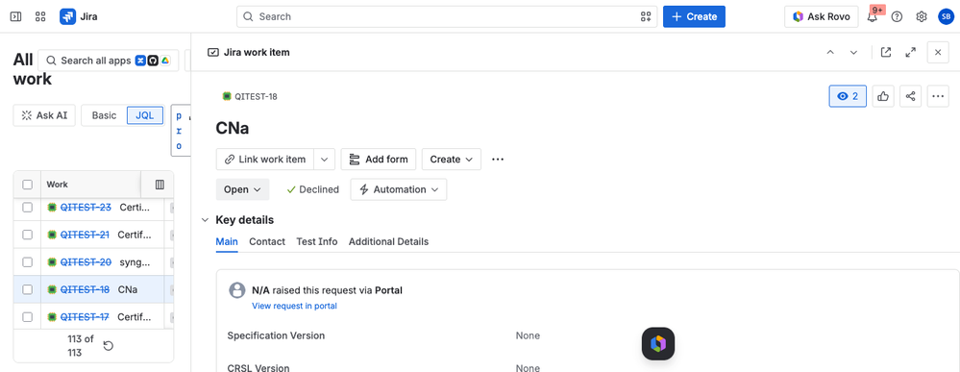
Task: Open the app switcher grid
Action: coord(40,16)
